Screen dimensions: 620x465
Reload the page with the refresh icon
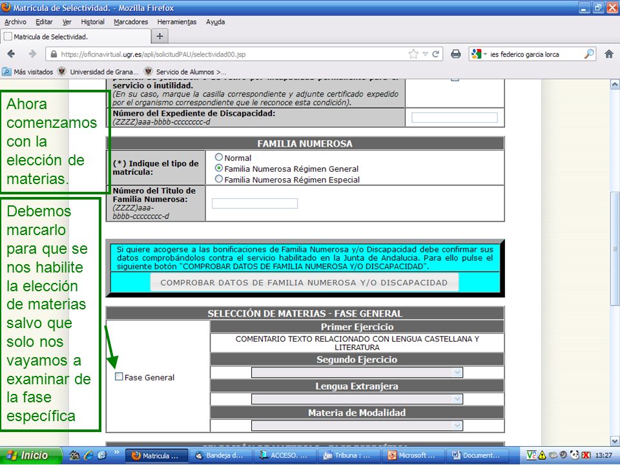click(436, 54)
